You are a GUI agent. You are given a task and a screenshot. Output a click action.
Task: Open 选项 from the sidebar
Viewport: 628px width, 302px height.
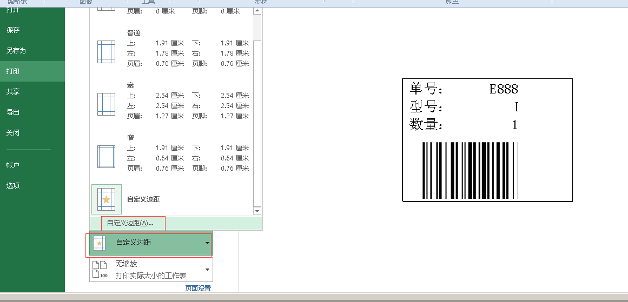pyautogui.click(x=13, y=186)
